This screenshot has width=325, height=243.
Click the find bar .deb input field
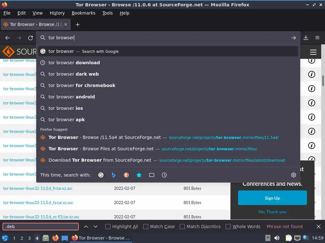(41, 227)
